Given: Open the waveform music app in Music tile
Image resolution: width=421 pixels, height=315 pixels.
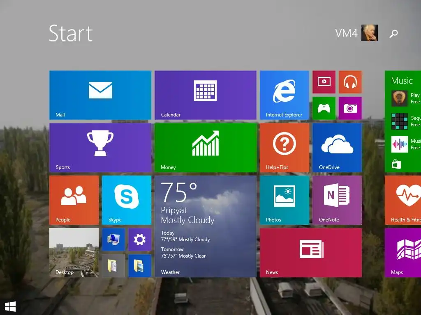Looking at the screenshot, I should click(x=406, y=144).
